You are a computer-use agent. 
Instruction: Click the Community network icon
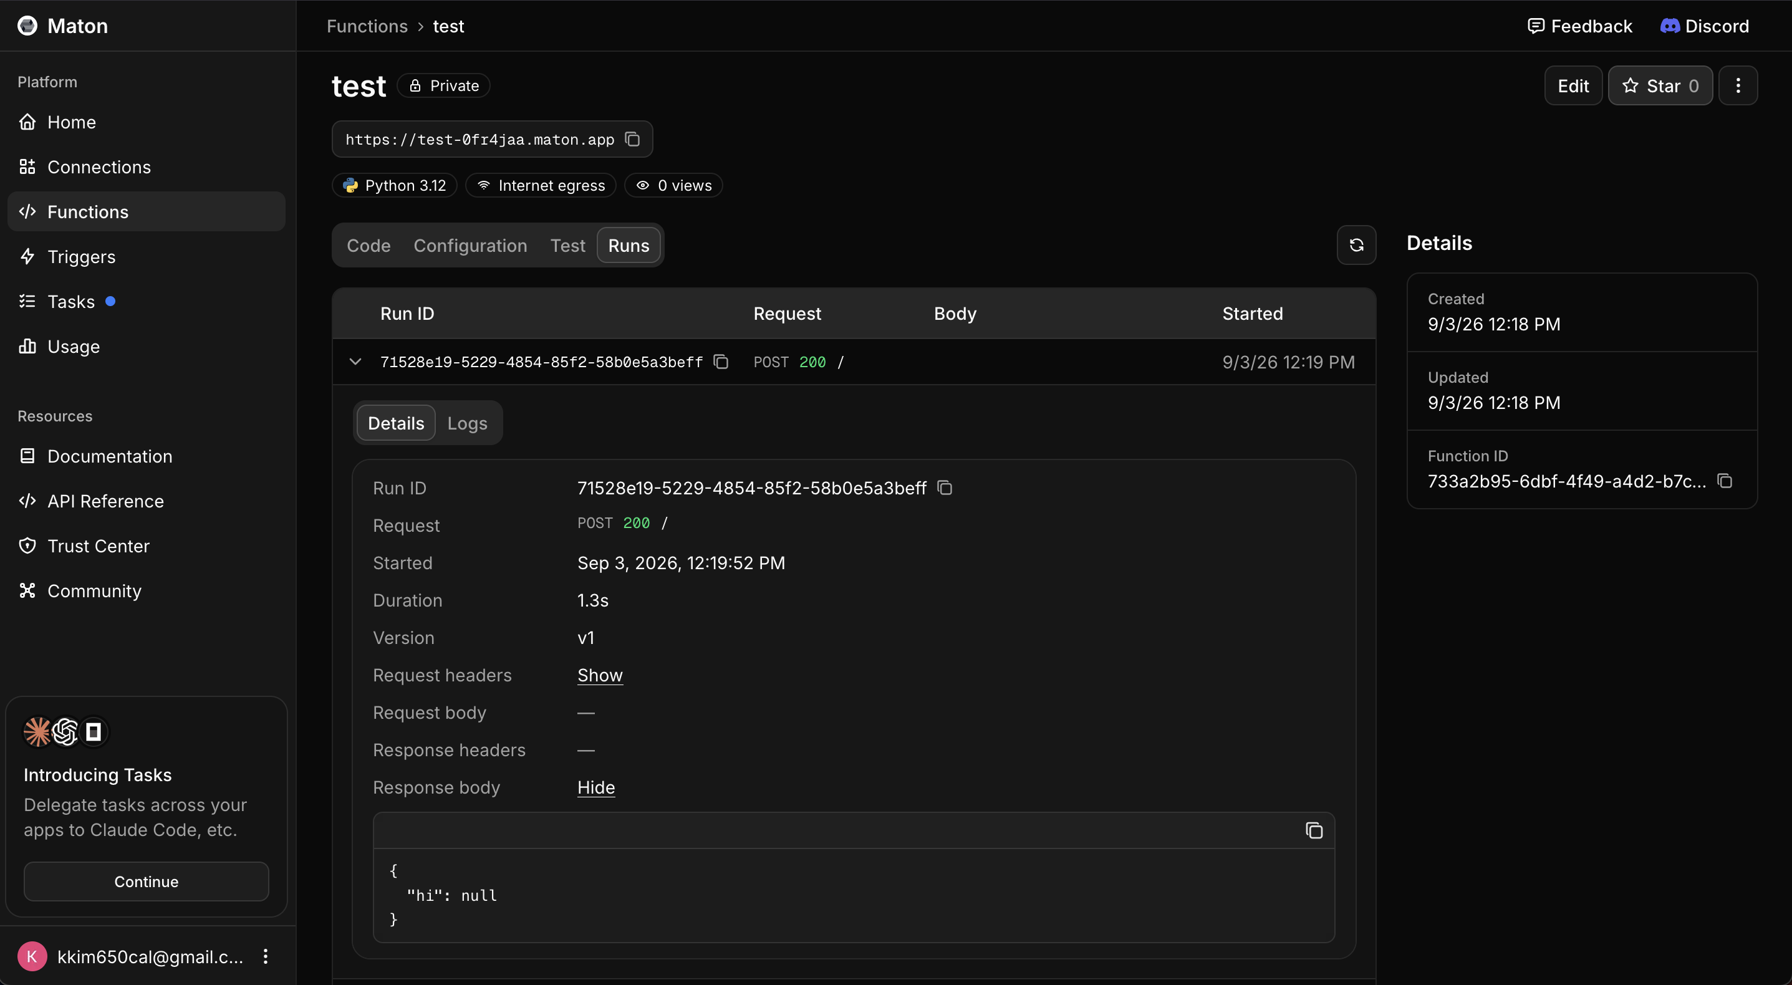(27, 590)
